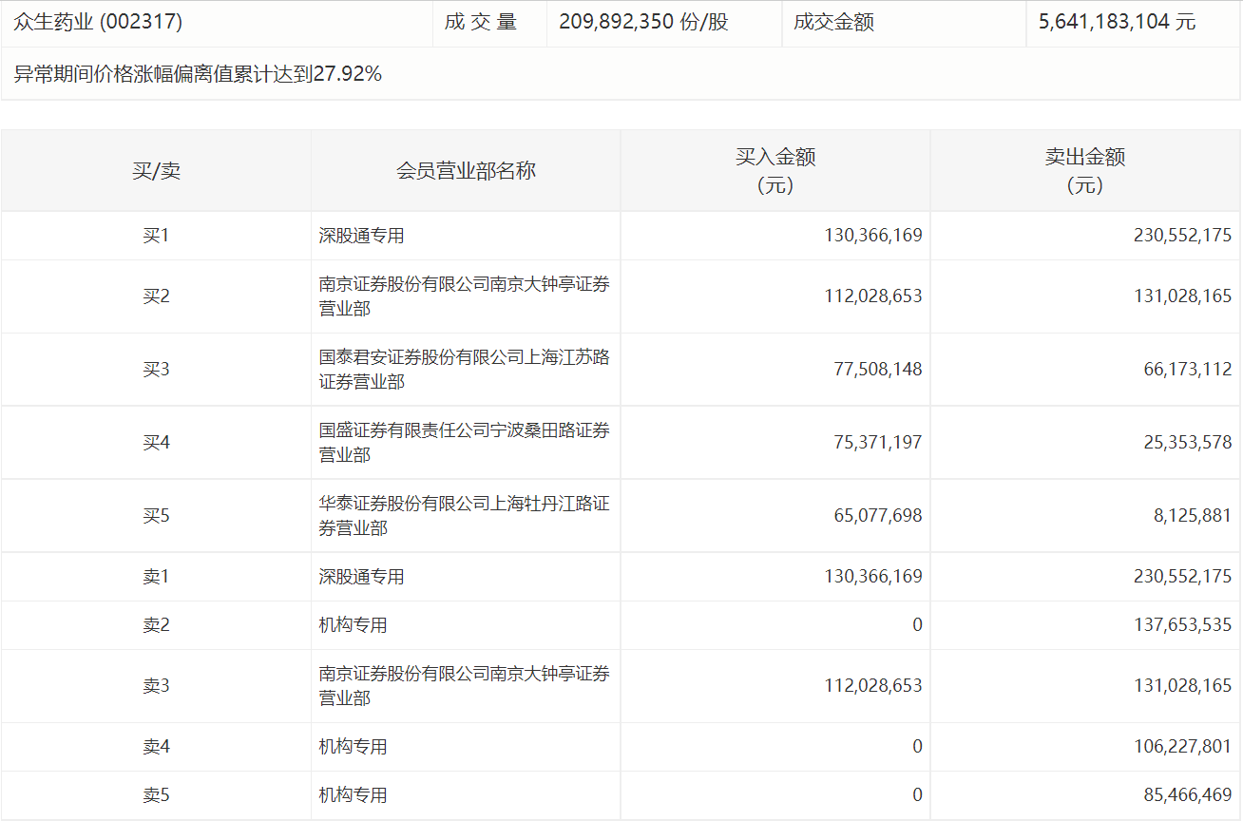The height and width of the screenshot is (821, 1243).
Task: Click buy amount 130,366,169 in 买1 row
Action: [873, 236]
